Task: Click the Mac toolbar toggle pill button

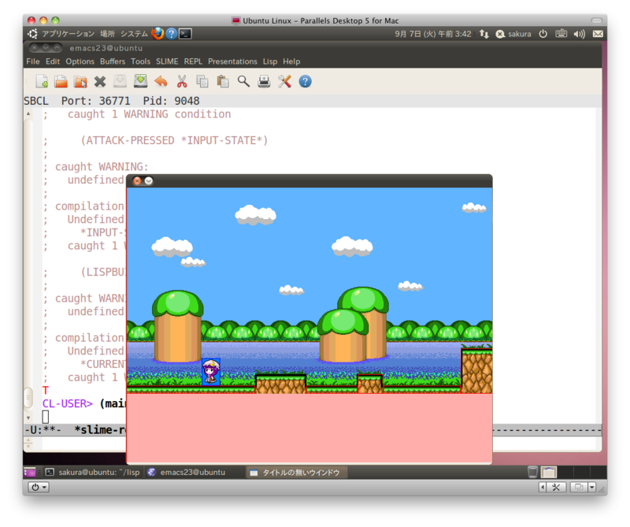Action: 596,20
